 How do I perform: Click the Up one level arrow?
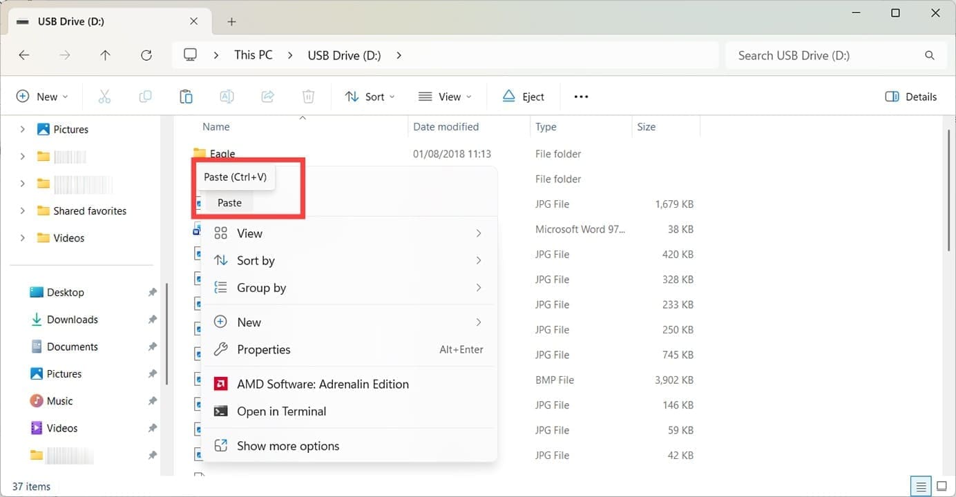[x=105, y=55]
